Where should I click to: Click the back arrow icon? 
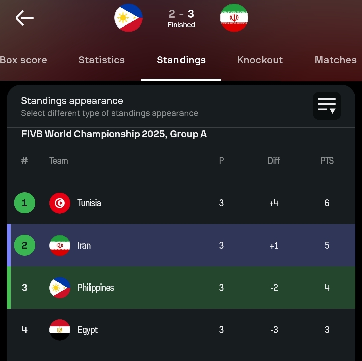tap(24, 18)
